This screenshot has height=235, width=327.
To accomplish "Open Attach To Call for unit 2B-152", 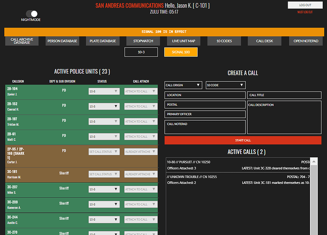I will coord(141,106).
